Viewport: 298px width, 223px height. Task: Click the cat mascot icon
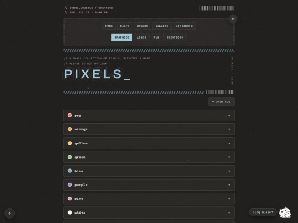tap(285, 213)
